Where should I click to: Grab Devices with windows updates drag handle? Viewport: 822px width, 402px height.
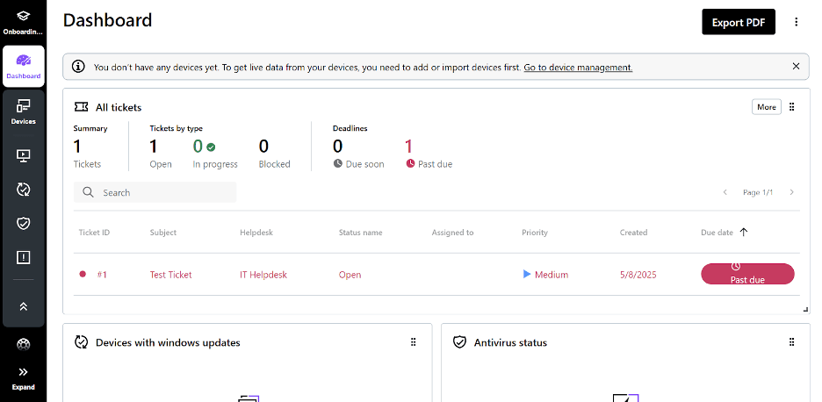(x=413, y=342)
